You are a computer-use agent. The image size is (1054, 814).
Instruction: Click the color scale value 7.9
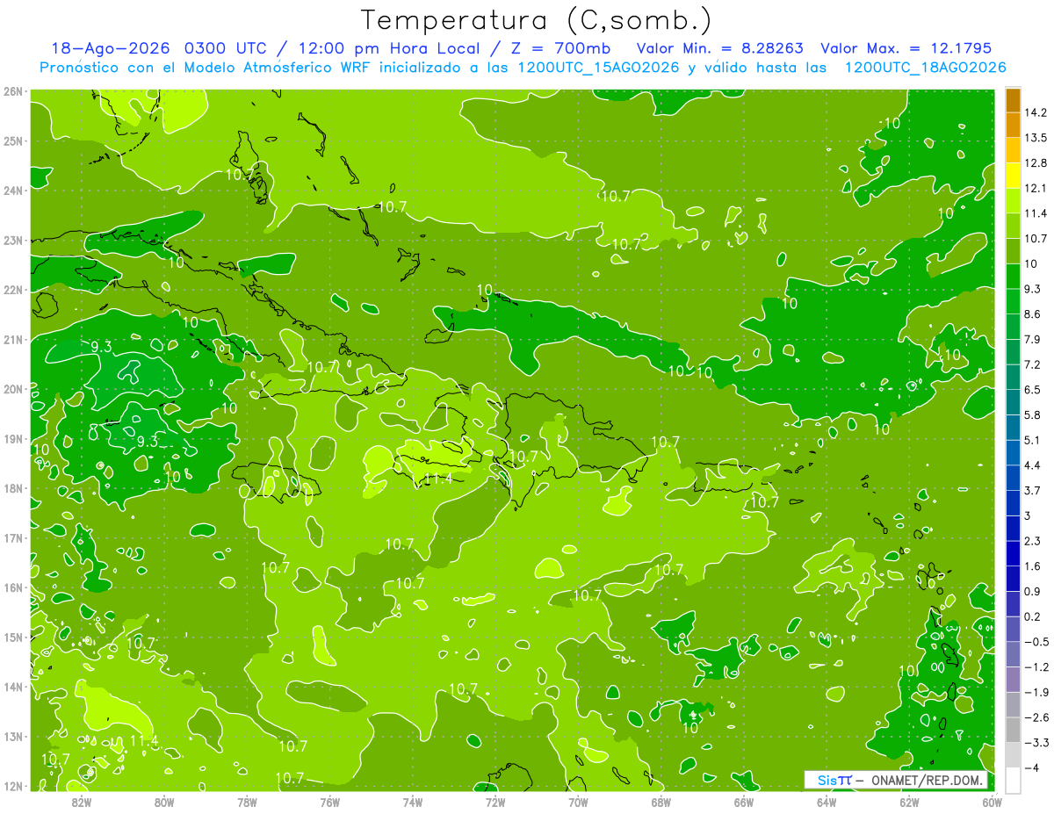1032,339
